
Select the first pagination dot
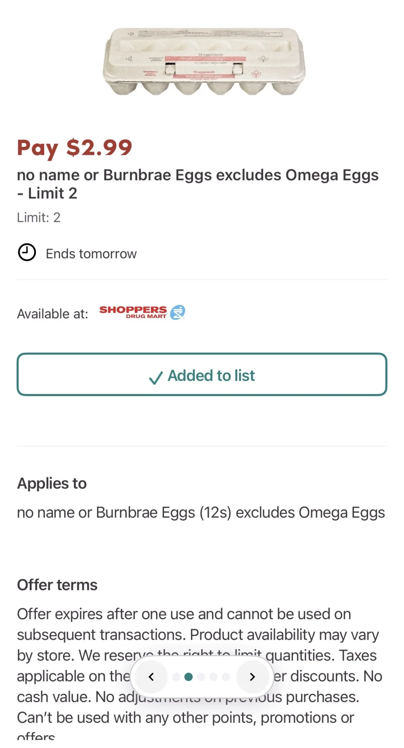pos(176,677)
